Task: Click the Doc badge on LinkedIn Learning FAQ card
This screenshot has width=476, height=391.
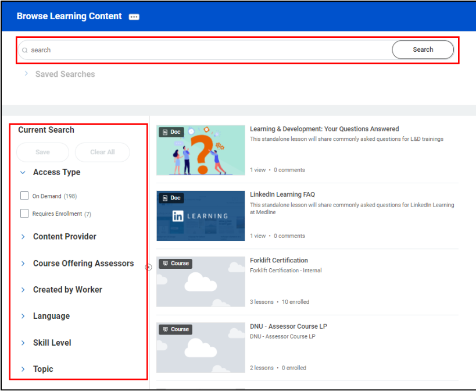Action: (171, 198)
